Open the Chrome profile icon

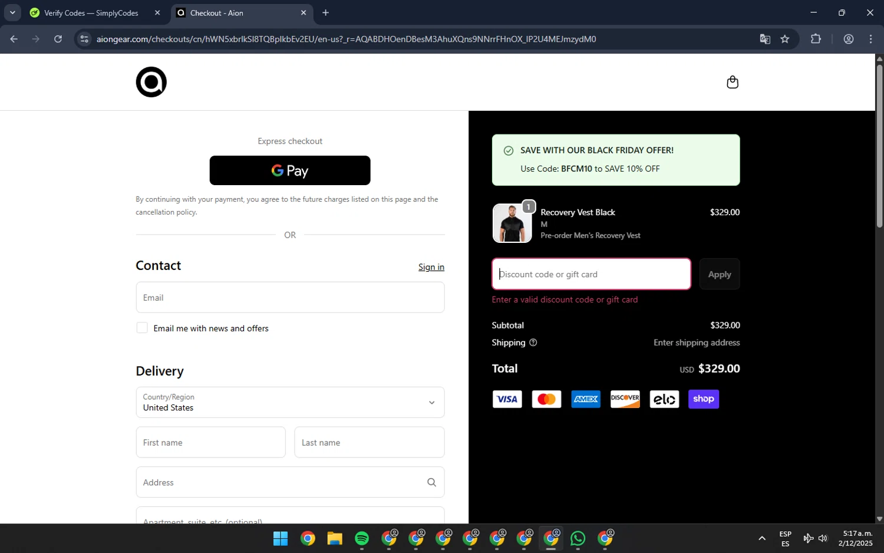tap(849, 39)
